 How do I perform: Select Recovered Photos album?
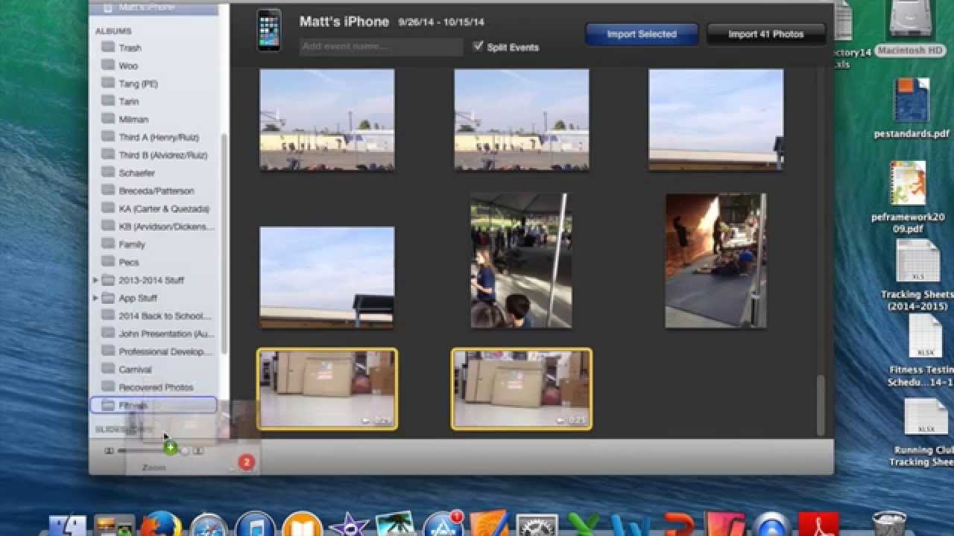[155, 387]
